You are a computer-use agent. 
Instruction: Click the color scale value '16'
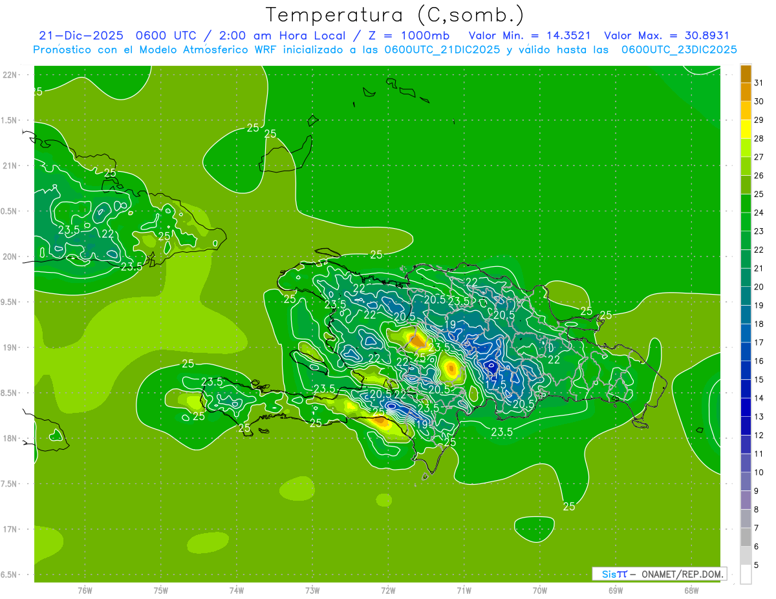point(759,361)
